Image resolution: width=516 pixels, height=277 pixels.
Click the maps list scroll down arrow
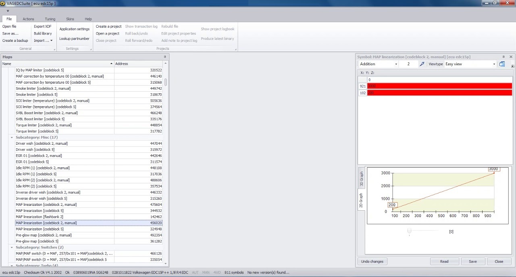165,265
